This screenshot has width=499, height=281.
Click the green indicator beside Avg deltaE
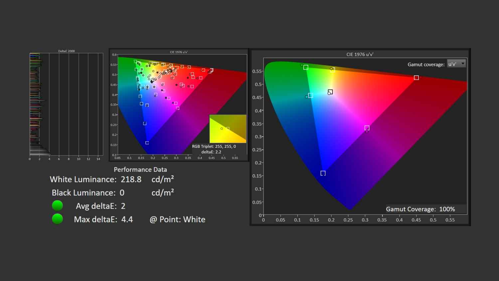tap(58, 206)
